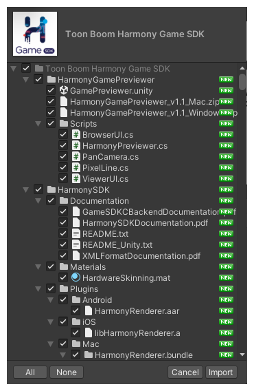Toggle the checkbox for XMLFormatDocumentation.pdf
Screen dimensions: 254x391
63,255
